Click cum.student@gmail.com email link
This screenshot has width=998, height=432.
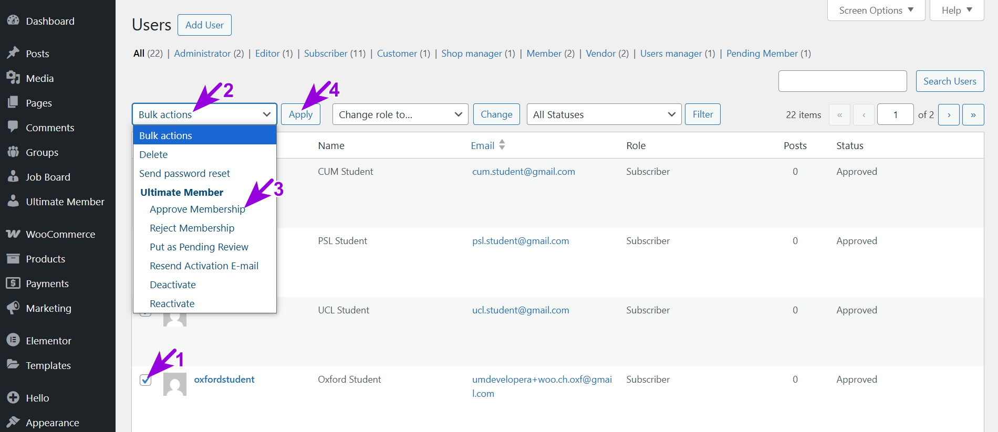pos(524,171)
